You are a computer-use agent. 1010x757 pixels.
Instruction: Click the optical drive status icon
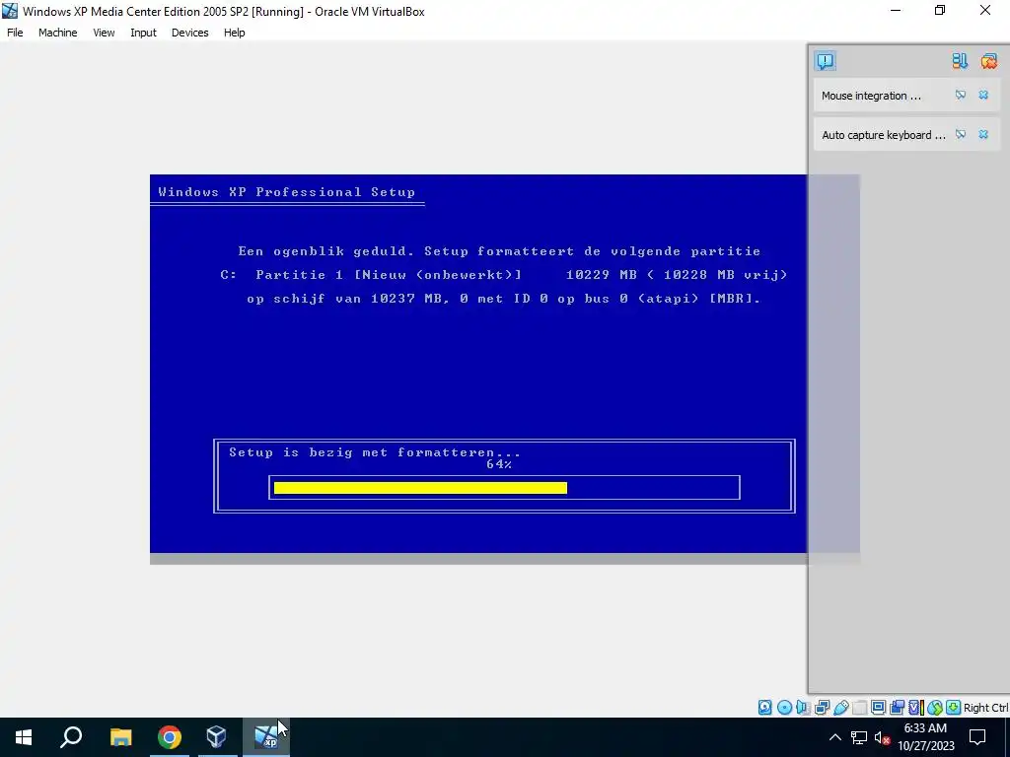(x=784, y=708)
